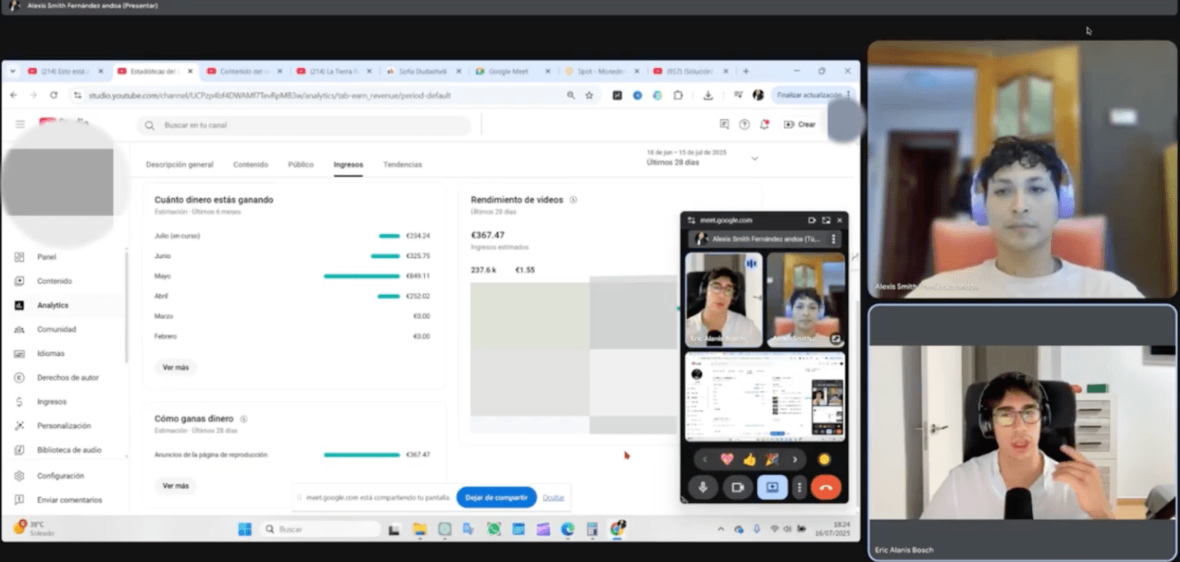
Task: Click the Ocultar link
Action: click(553, 497)
